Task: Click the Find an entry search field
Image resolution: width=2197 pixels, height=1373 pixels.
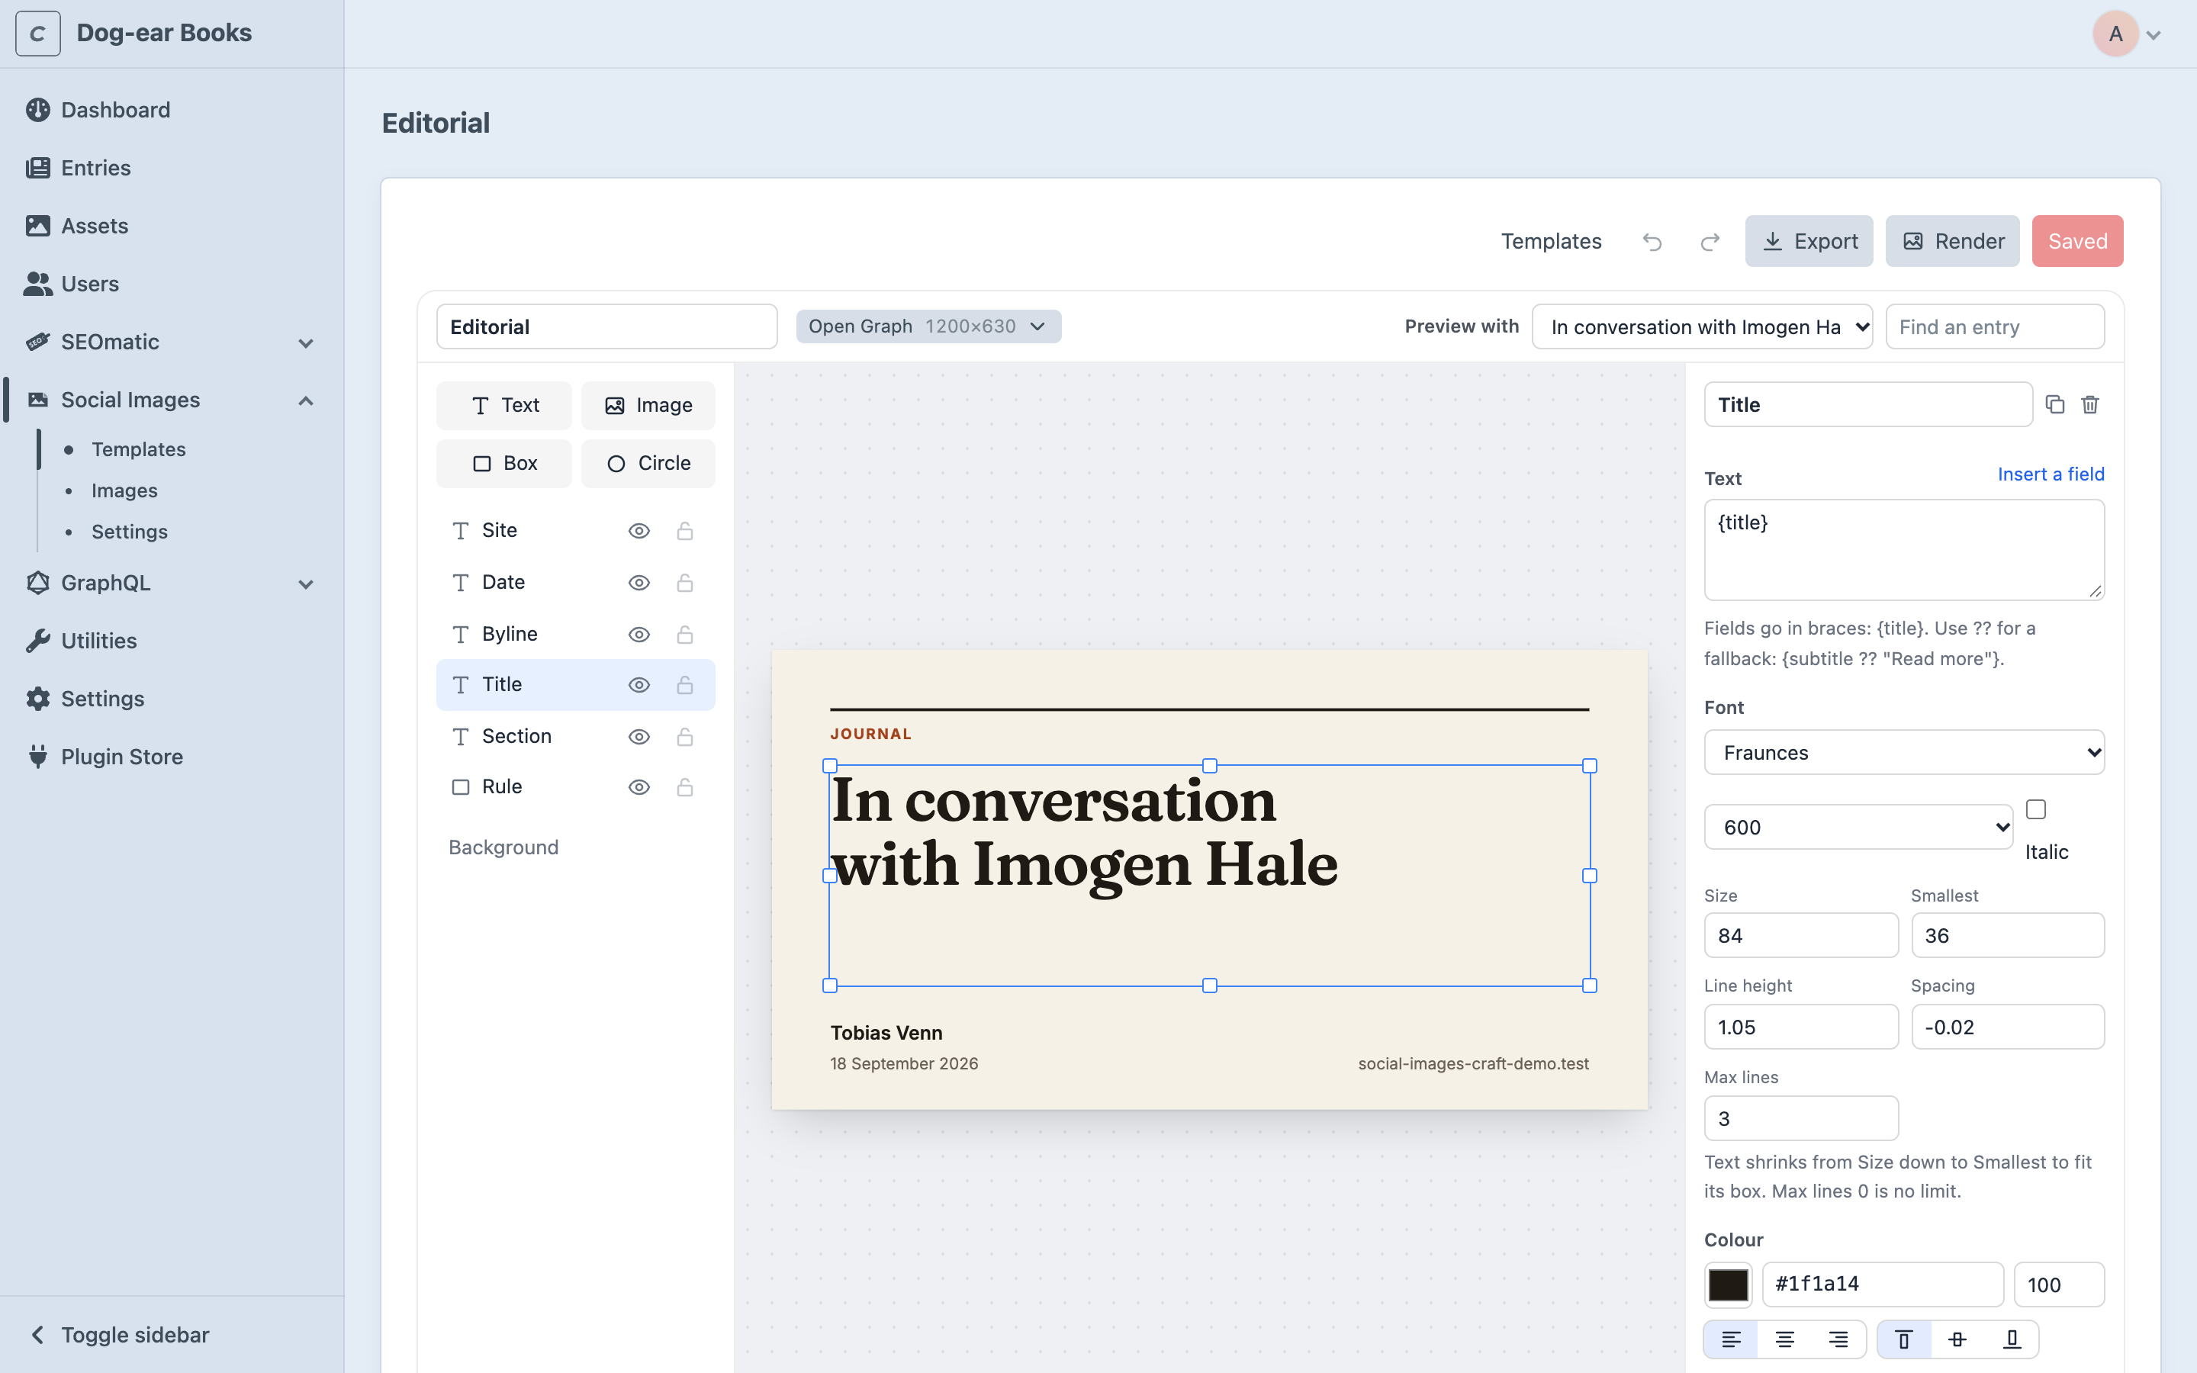Action: 1995,327
